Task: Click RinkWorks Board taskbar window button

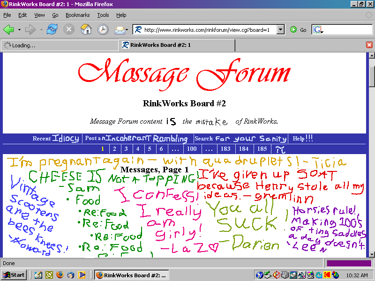Action: point(131,275)
